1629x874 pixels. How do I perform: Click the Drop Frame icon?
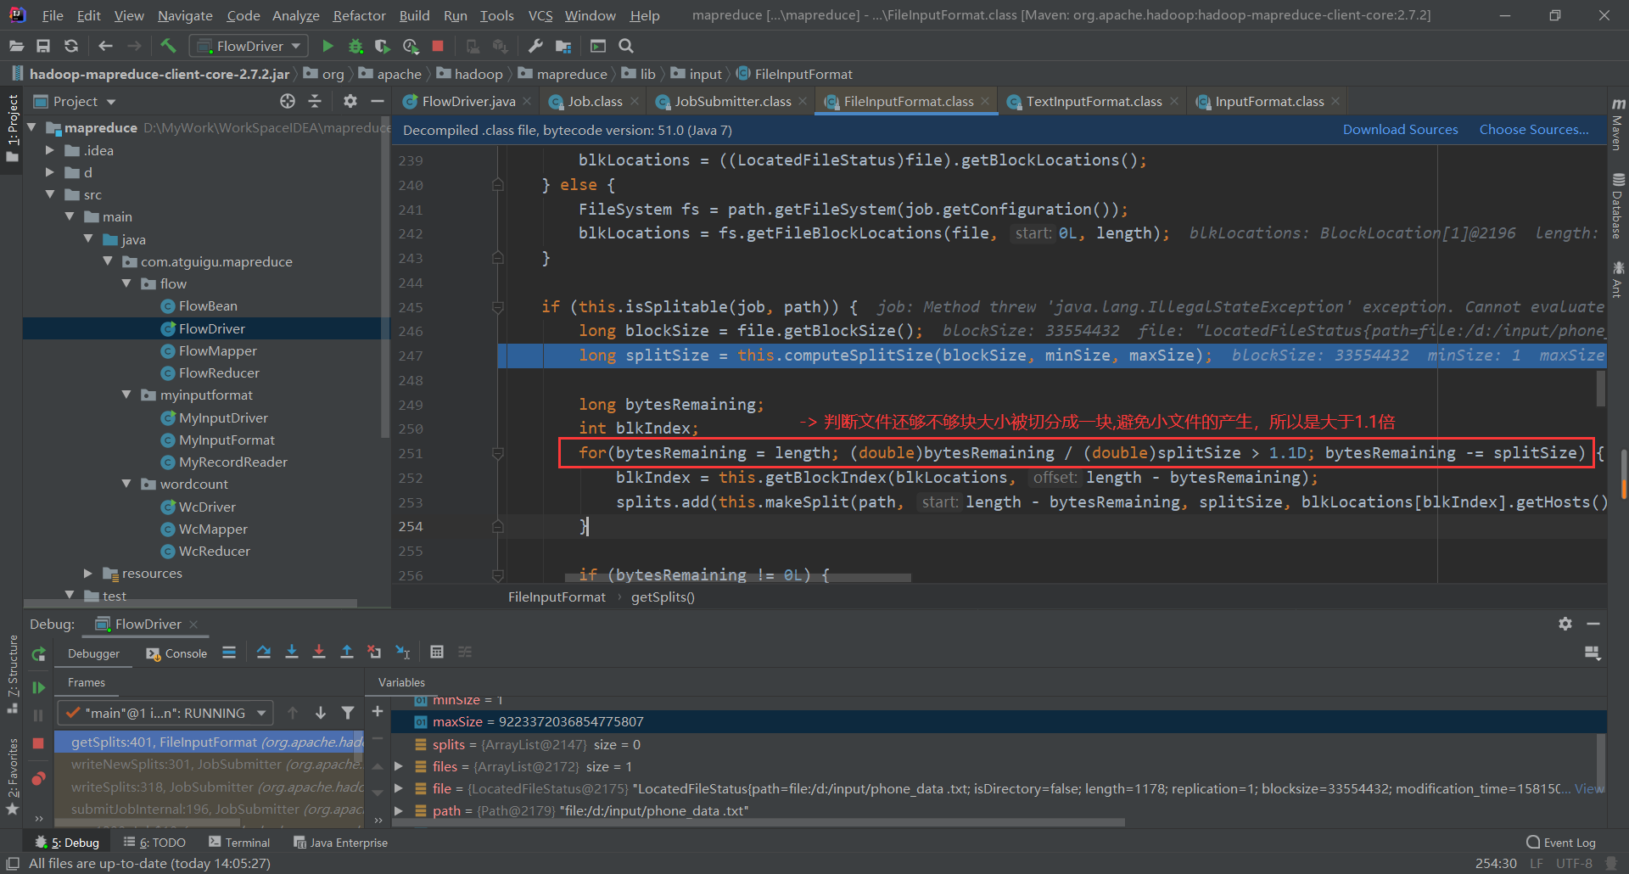click(374, 652)
